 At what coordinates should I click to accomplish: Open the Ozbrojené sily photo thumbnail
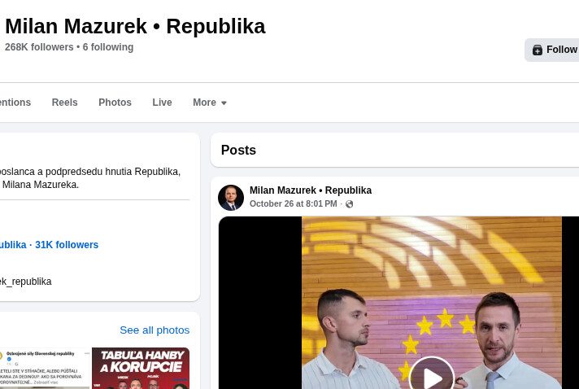[45, 368]
